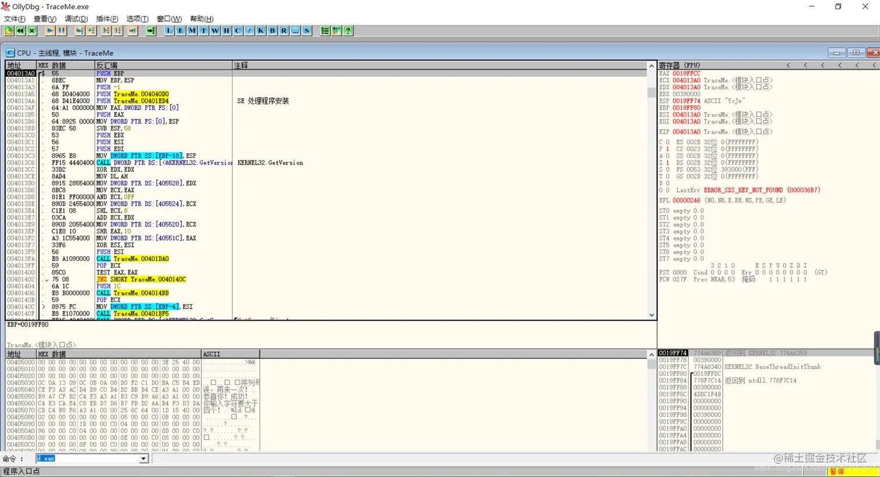This screenshot has height=477, width=880.
Task: Select CALL KERNEL32.GetVersion instruction row
Action: pos(326,163)
